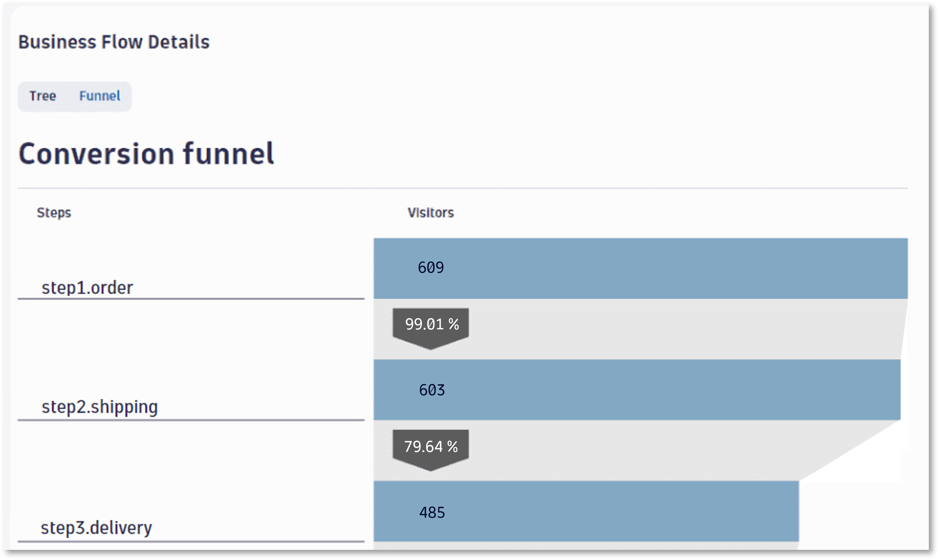Click the Visitors column header

(430, 212)
